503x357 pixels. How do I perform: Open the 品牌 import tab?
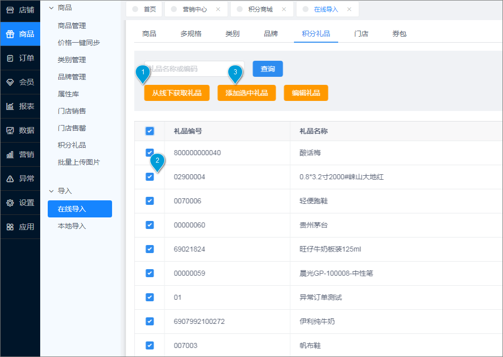coord(271,34)
